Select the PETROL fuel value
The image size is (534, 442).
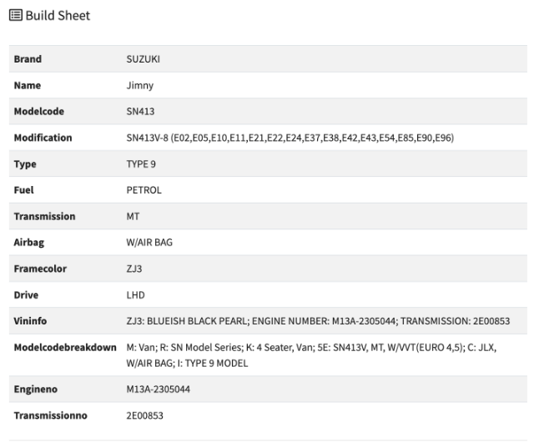pyautogui.click(x=144, y=190)
